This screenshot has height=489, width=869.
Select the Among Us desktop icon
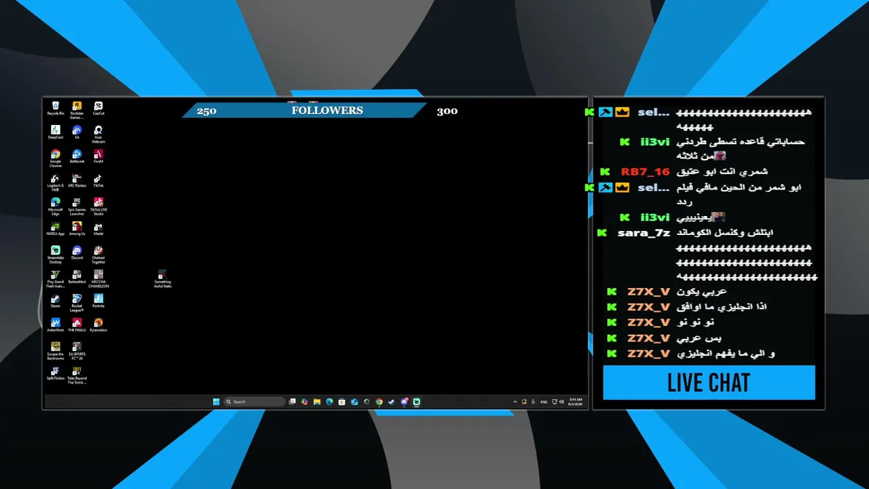77,229
